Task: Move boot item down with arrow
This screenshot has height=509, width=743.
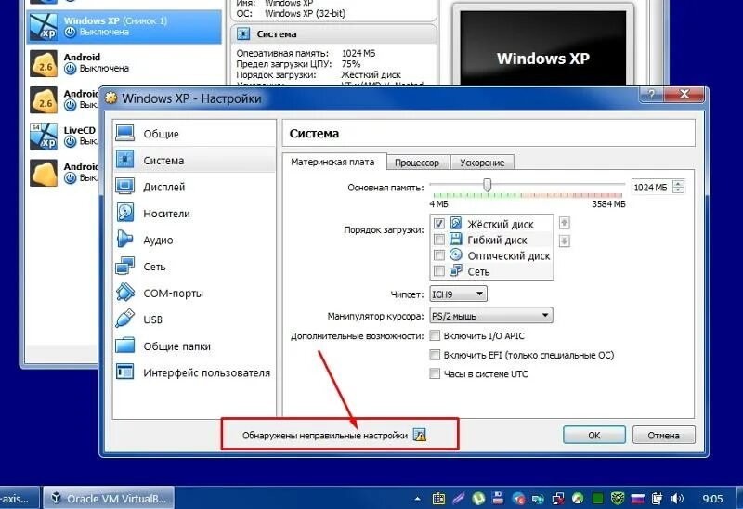Action: 564,241
